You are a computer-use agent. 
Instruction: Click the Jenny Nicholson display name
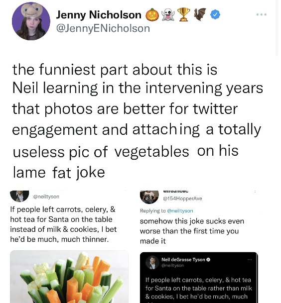click(99, 15)
